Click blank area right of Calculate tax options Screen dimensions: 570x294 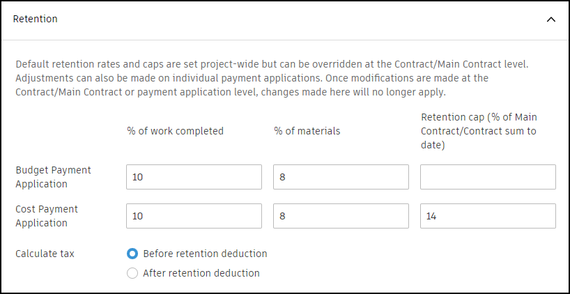(418, 263)
